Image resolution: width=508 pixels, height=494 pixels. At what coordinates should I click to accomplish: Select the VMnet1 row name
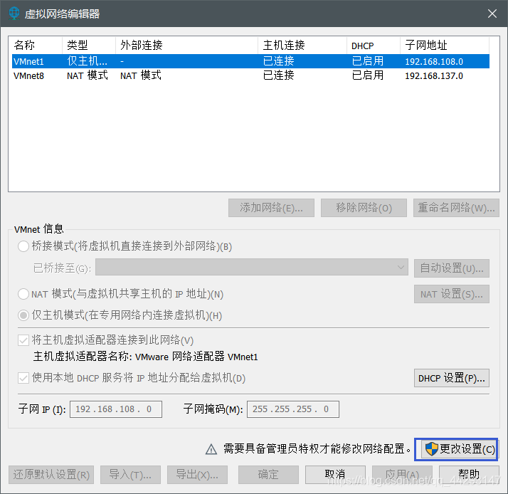click(28, 61)
